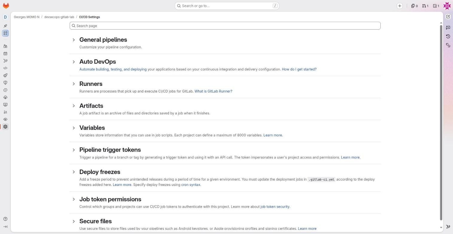View merge requests counter showing 1
453x234 pixels.
coord(425,6)
